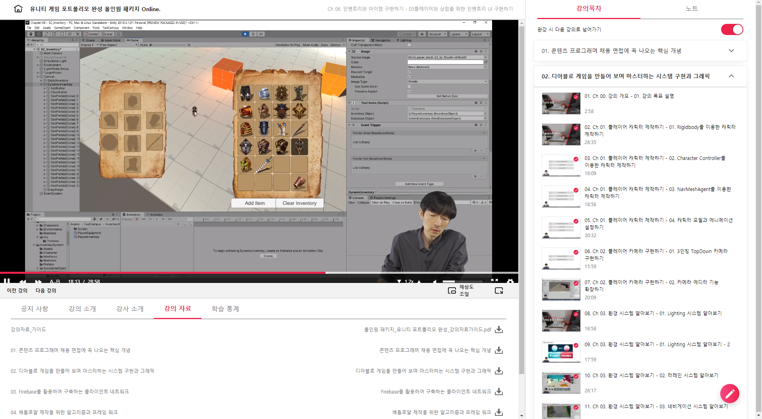762x419 pixels.
Task: Click Firebase를 활용하여 구축하는 file link on right
Action: (x=436, y=392)
